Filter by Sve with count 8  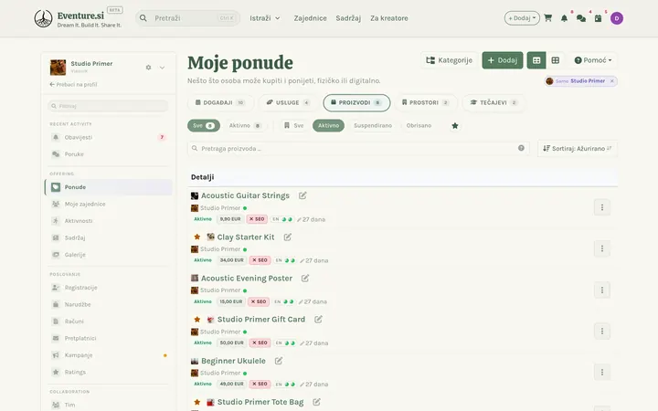204,125
